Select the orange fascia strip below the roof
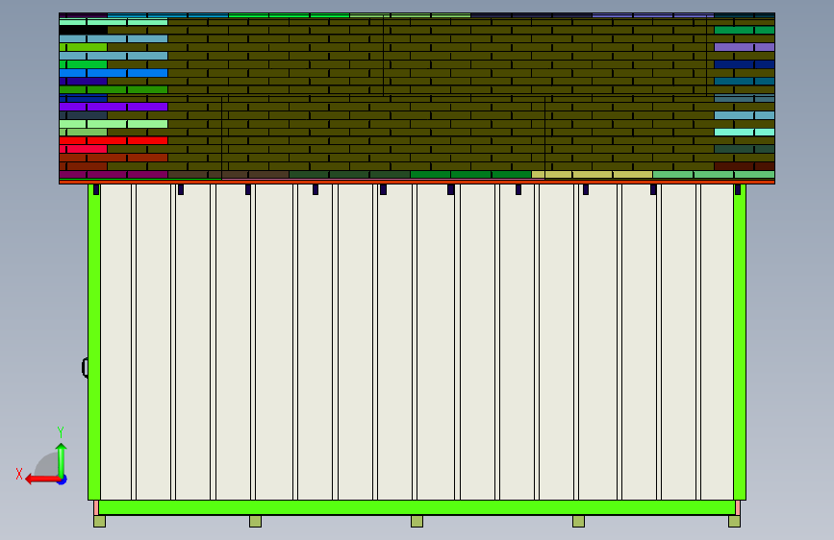834x540 pixels. click(417, 182)
